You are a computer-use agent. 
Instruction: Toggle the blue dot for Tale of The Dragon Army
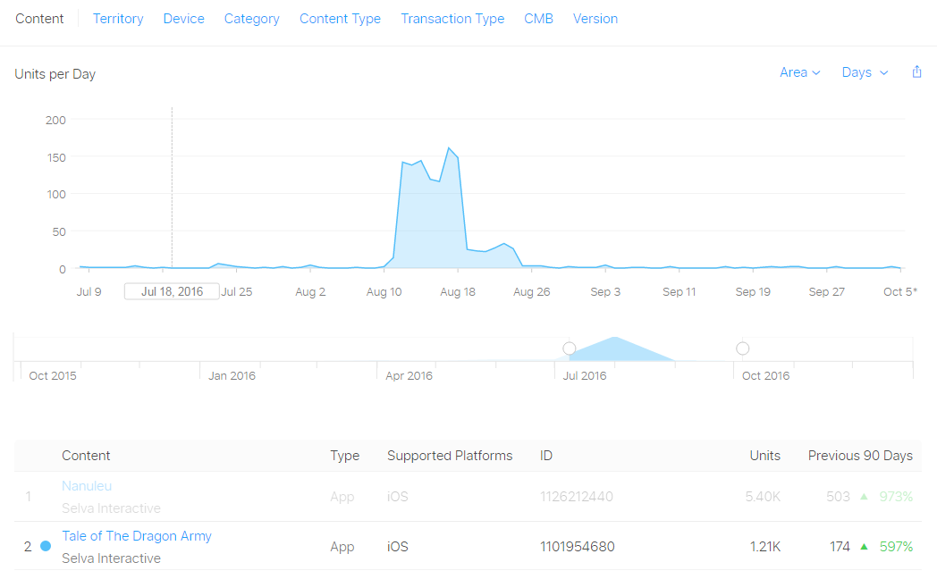tap(46, 546)
